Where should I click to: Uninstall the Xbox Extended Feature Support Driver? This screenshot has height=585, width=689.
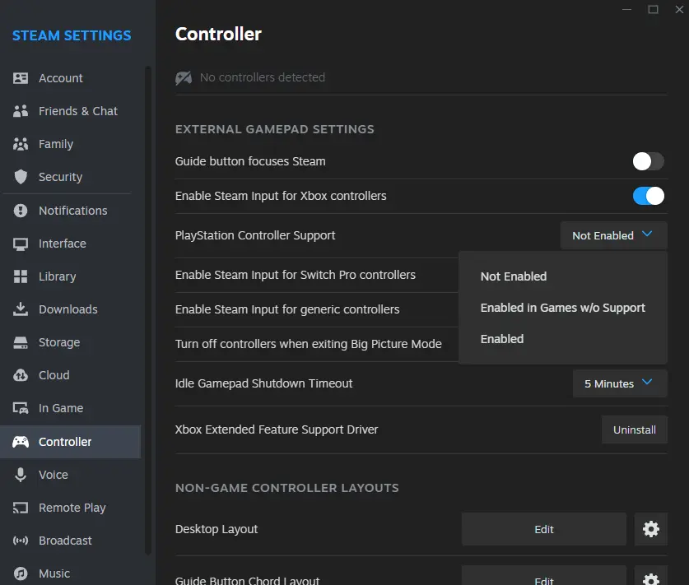[635, 430]
